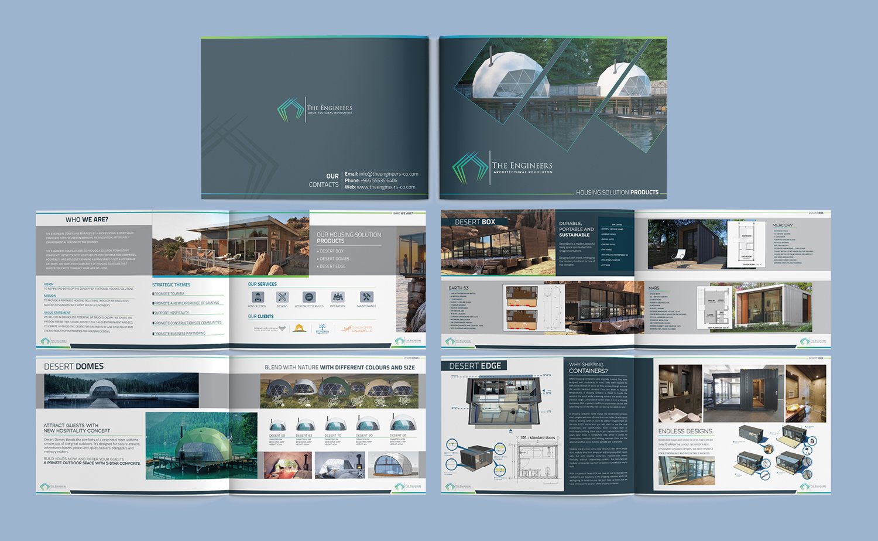Click the 'DESERT 80' label

click(364, 436)
